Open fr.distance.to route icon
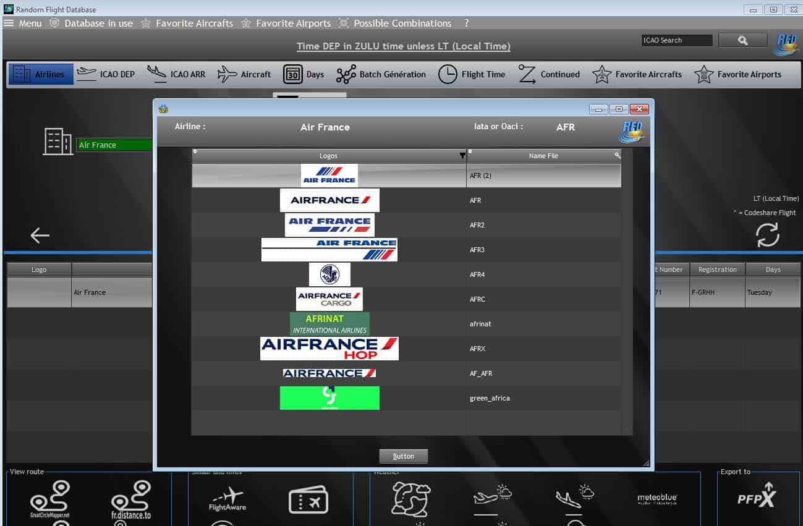803x526 pixels. click(130, 499)
